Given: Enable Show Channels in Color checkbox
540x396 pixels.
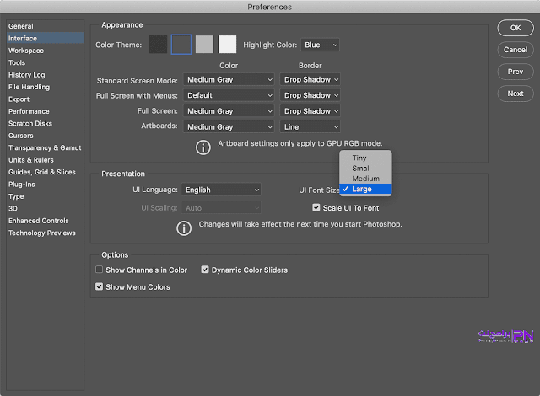Looking at the screenshot, I should click(100, 270).
